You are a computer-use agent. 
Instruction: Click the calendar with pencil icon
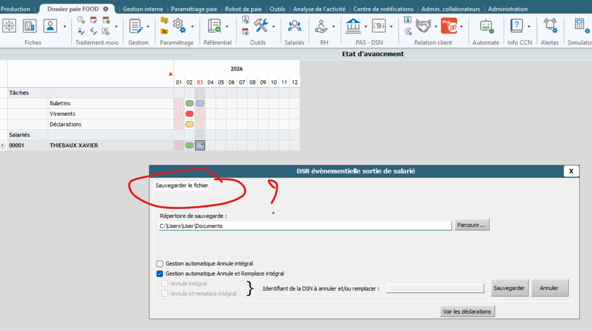tap(93, 20)
